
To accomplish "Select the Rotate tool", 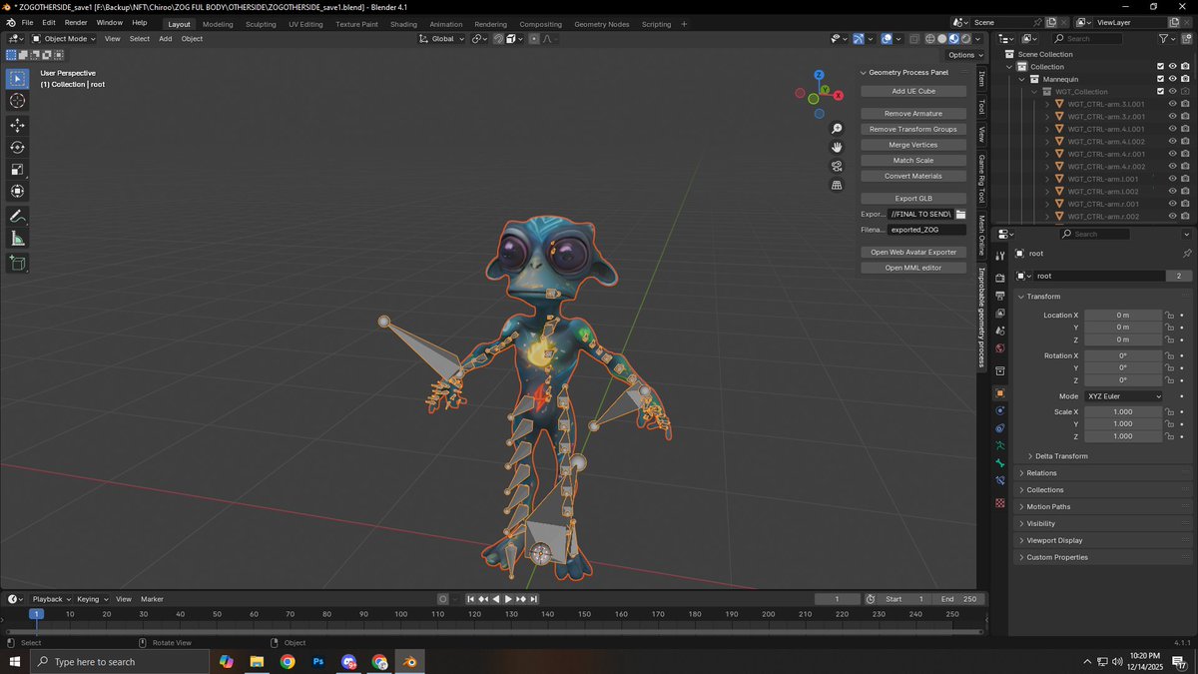I will point(18,147).
